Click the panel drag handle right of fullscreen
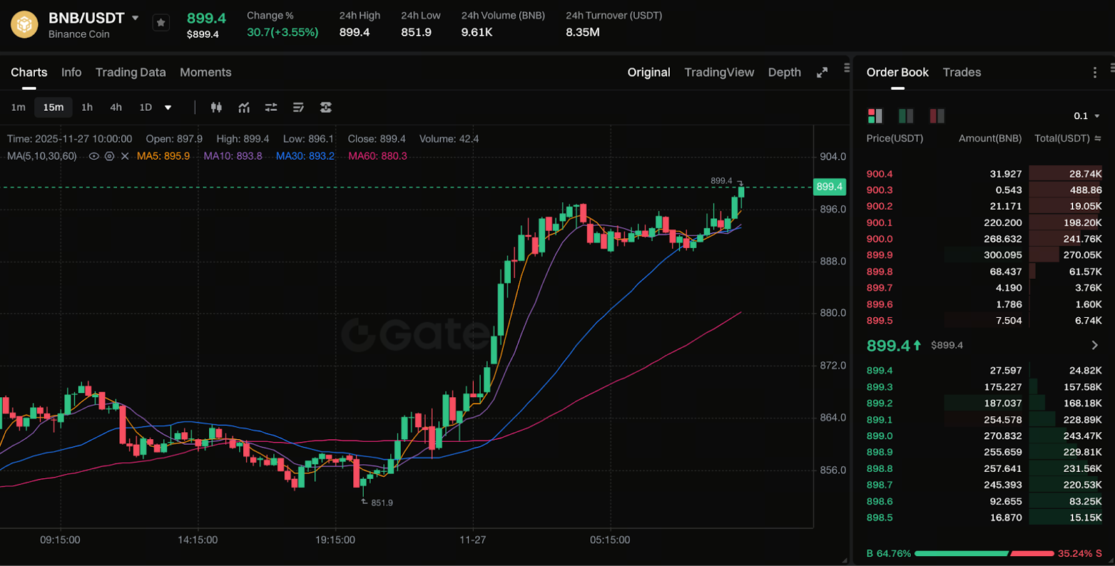 coord(847,68)
